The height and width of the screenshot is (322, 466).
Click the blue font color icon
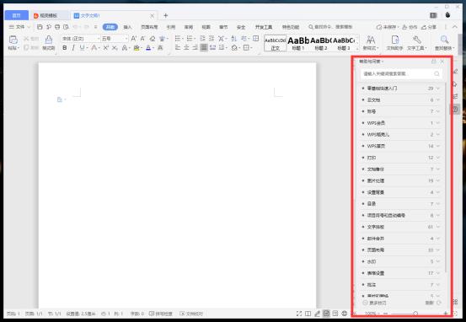[x=148, y=47]
